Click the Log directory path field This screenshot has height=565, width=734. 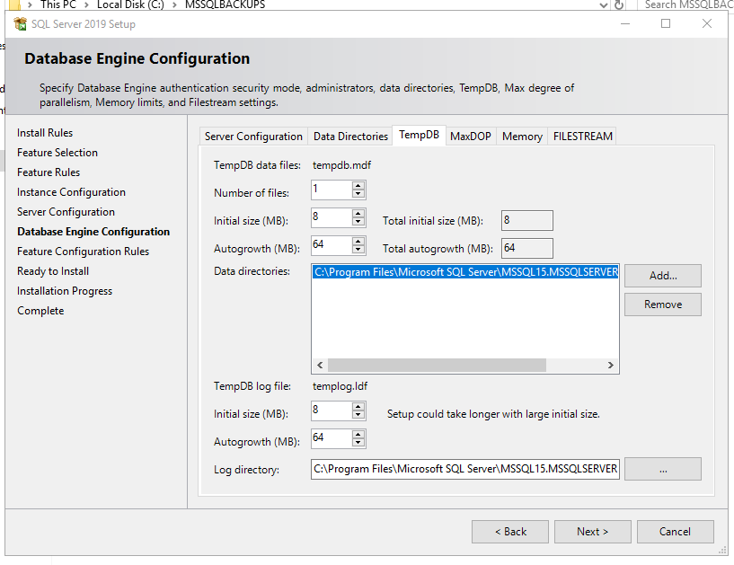coord(464,469)
